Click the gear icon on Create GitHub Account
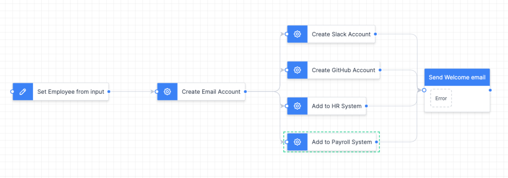This screenshot has width=508, height=178. point(297,70)
